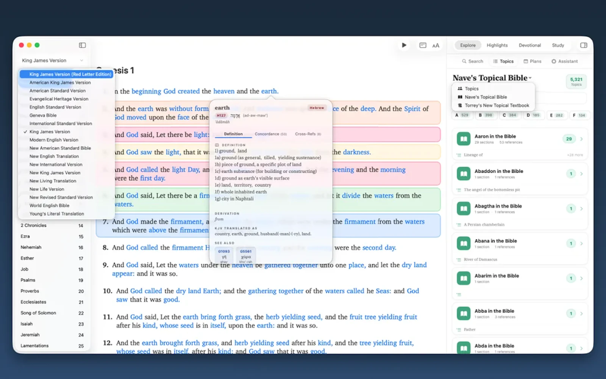Open the Abarim in the Bible book icon
This screenshot has height=379, width=606.
[464, 279]
